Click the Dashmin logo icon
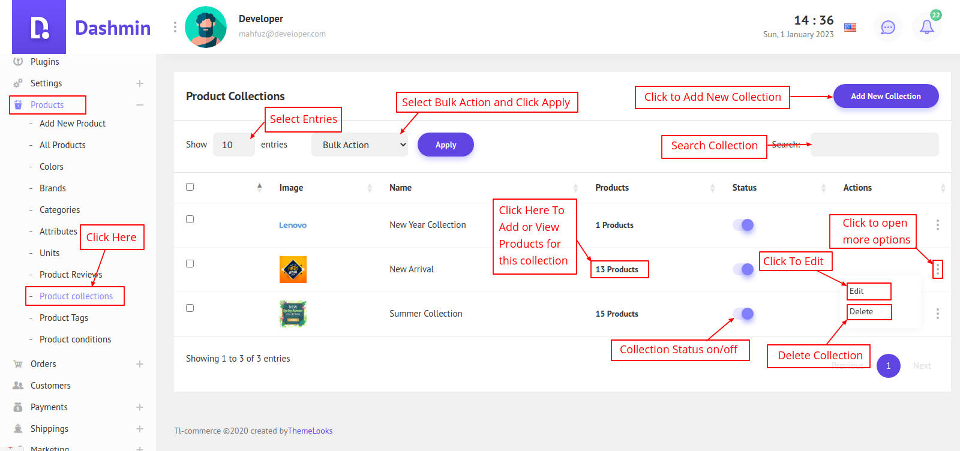 pos(39,28)
